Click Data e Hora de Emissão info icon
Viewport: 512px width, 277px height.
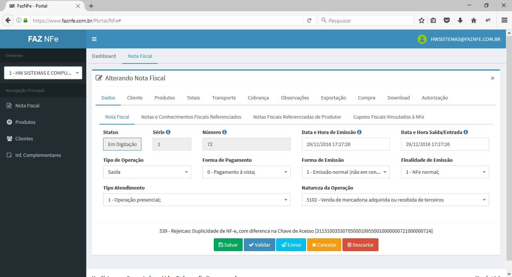click(x=359, y=132)
